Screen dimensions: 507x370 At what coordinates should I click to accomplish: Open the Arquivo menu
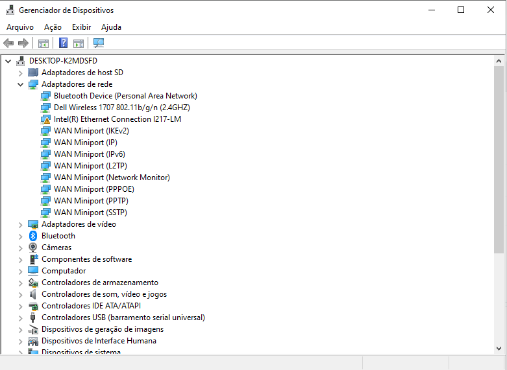click(x=20, y=27)
